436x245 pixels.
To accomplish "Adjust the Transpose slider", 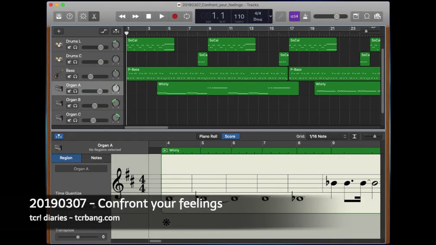I will pyautogui.click(x=78, y=237).
